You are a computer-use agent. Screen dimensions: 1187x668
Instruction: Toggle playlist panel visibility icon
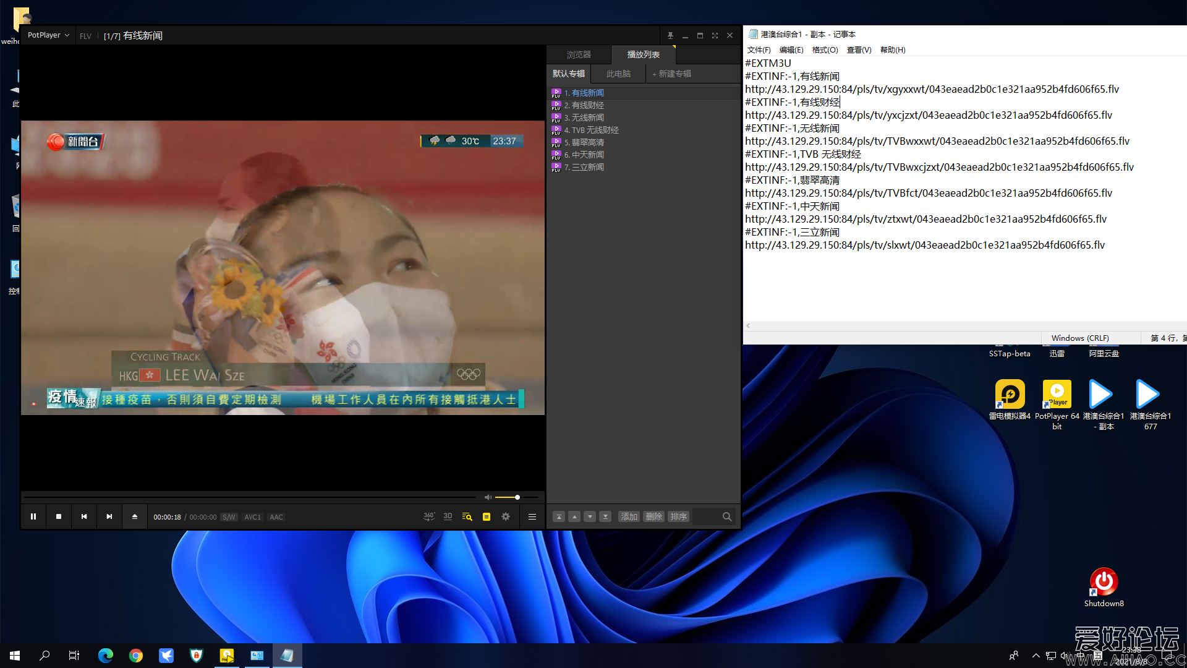tap(487, 516)
